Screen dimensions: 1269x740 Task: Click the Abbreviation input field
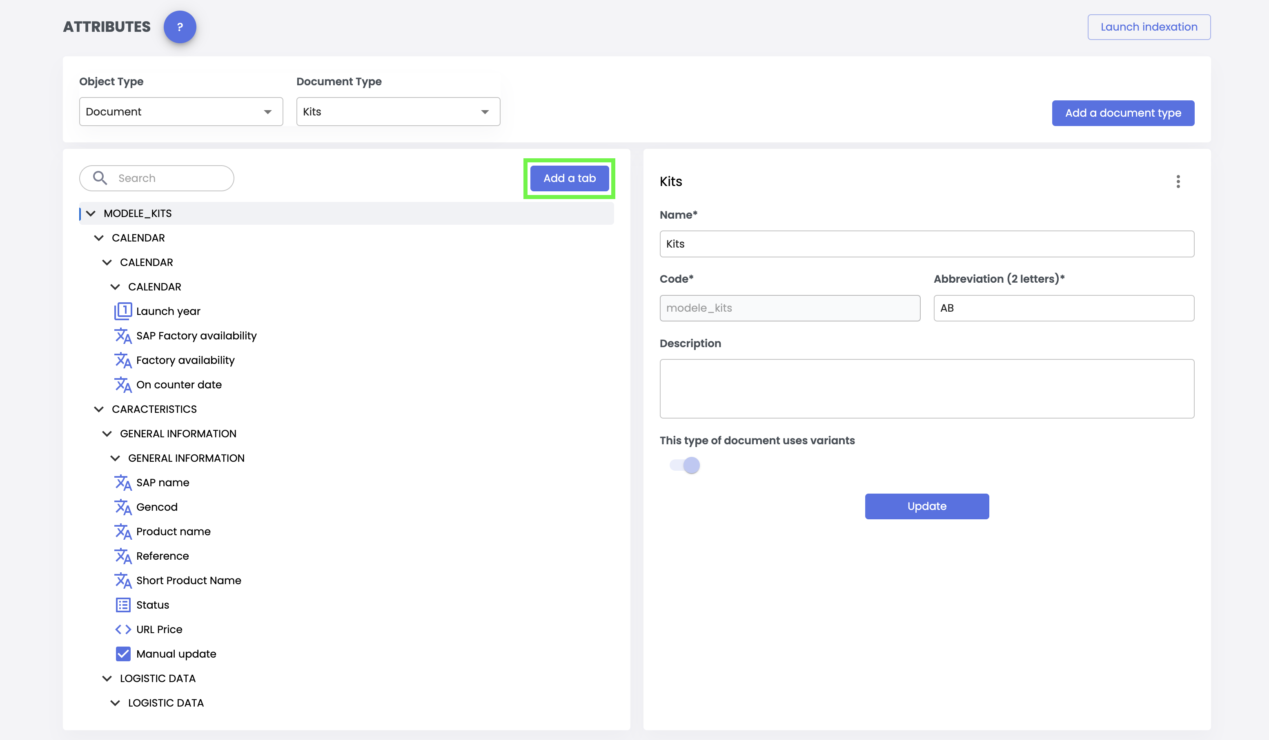coord(1064,308)
